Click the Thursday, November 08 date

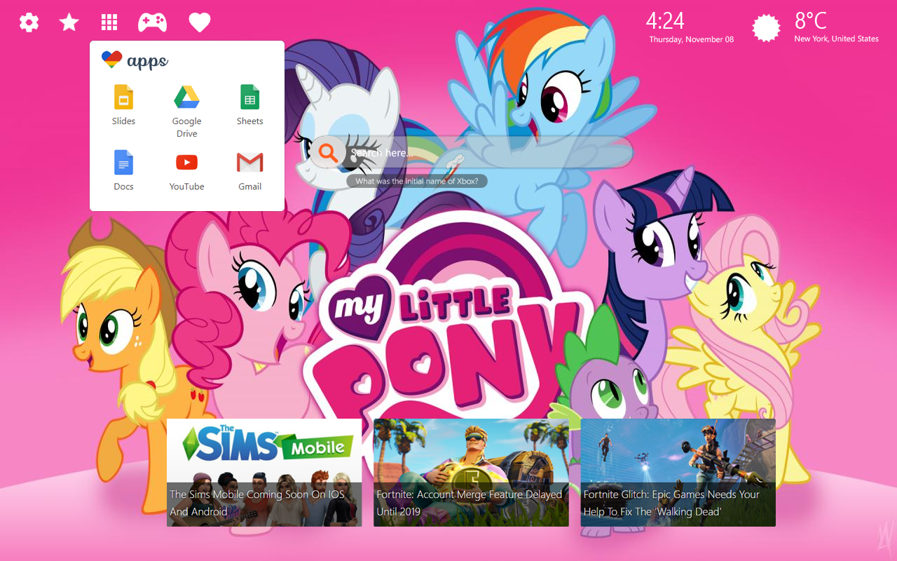click(x=692, y=39)
